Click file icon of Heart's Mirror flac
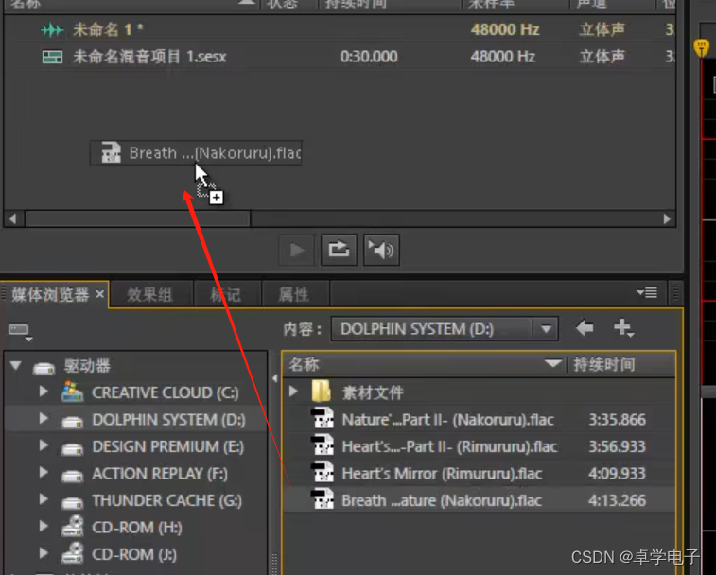 (x=323, y=472)
